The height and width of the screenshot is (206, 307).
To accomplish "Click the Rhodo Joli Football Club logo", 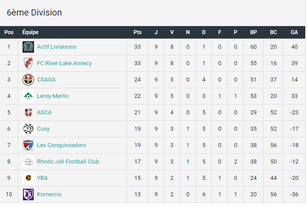I will 28,162.
